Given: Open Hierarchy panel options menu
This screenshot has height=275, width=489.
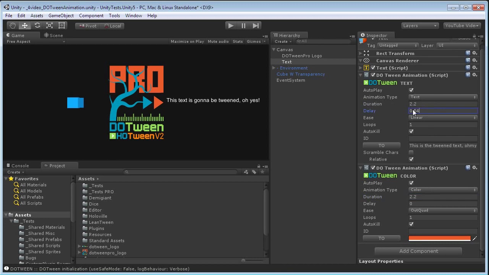Looking at the screenshot, I should click(352, 36).
